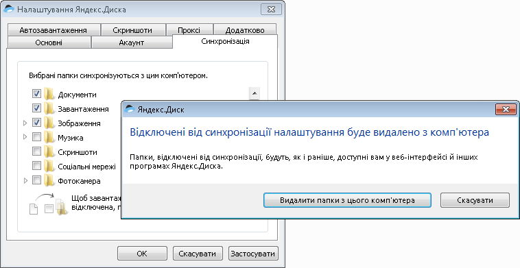Check the Скриншоти folder checkbox
This screenshot has width=520, height=268.
point(36,151)
